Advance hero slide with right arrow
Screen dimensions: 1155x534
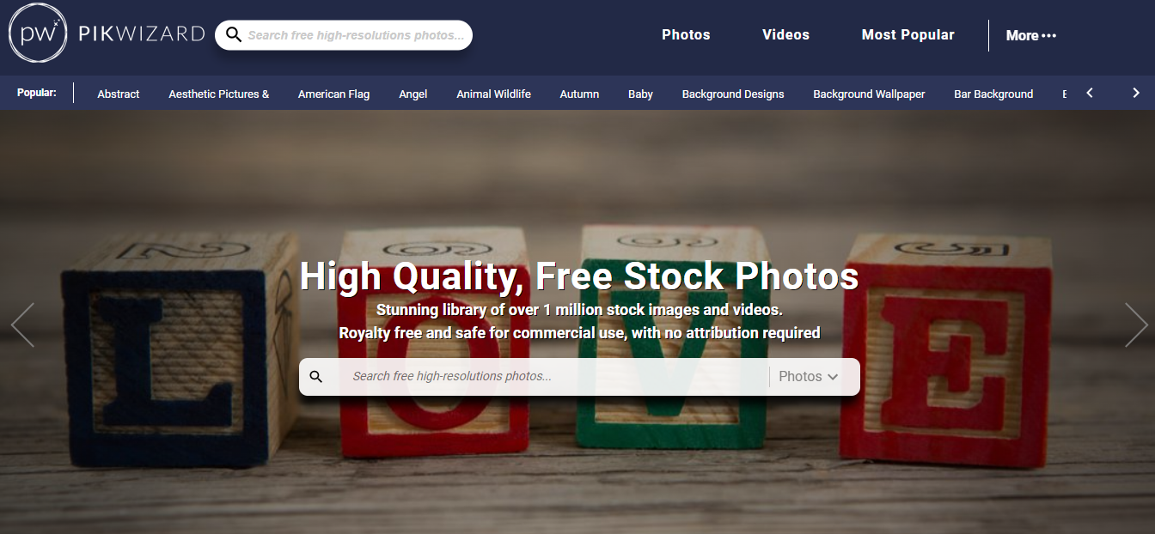click(x=1136, y=325)
